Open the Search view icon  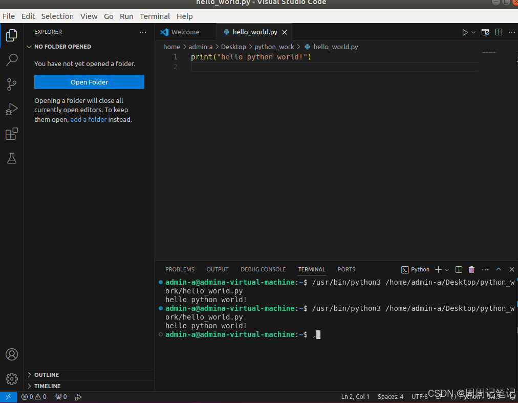point(11,60)
